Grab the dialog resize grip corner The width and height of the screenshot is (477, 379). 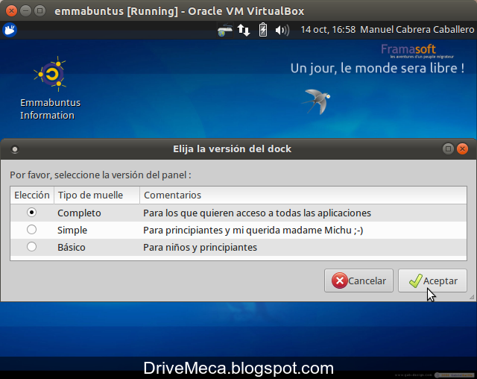[472, 297]
